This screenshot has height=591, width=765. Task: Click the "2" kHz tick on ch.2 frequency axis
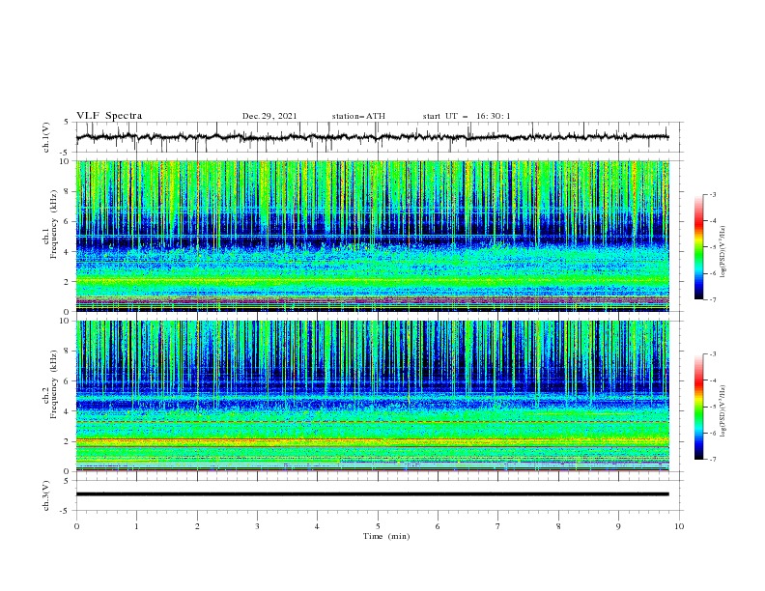(x=68, y=441)
